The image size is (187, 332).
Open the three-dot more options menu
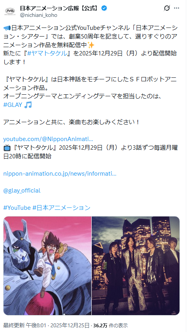coord(176,8)
